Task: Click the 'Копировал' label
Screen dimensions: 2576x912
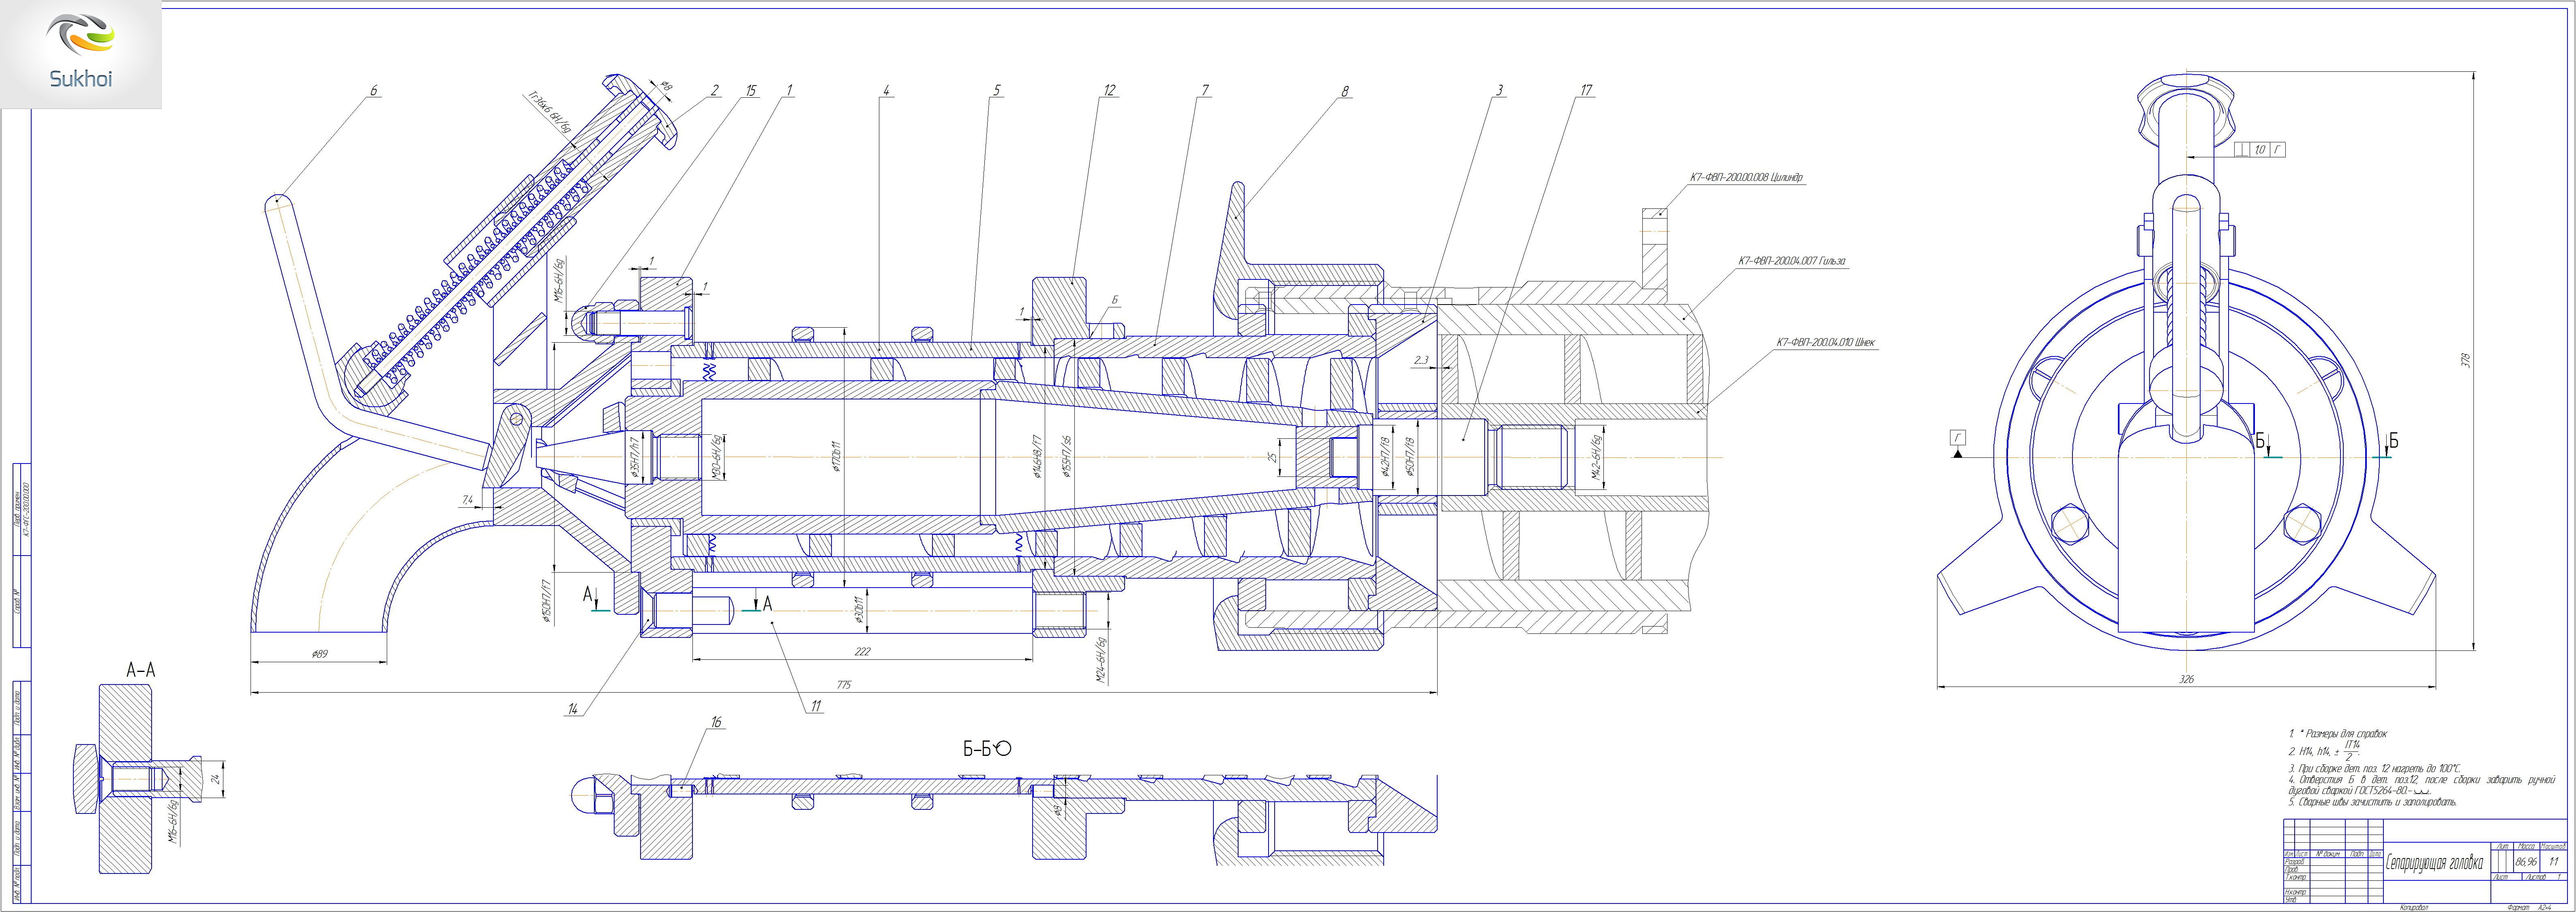Action: (2414, 908)
